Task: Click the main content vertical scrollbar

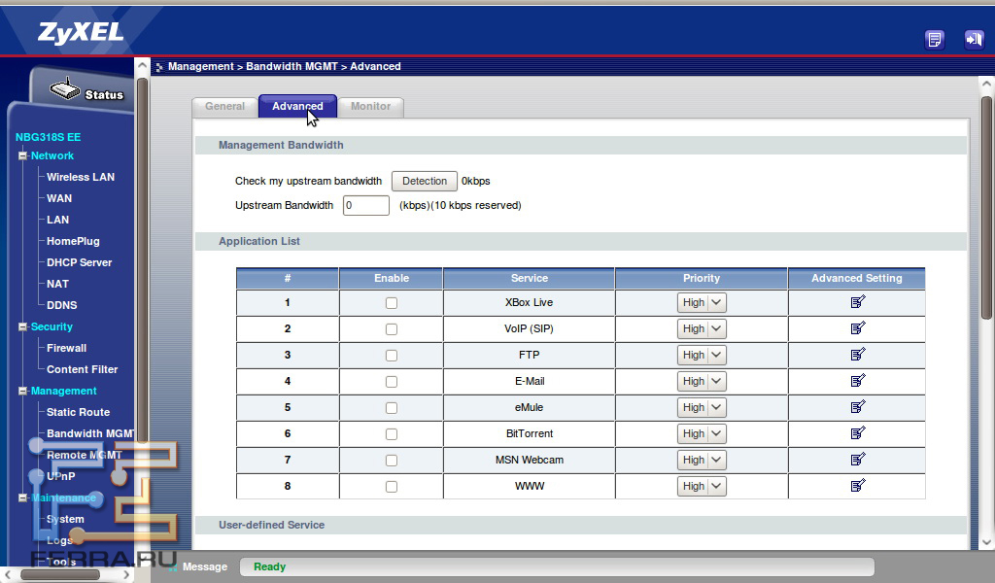Action: [x=986, y=206]
